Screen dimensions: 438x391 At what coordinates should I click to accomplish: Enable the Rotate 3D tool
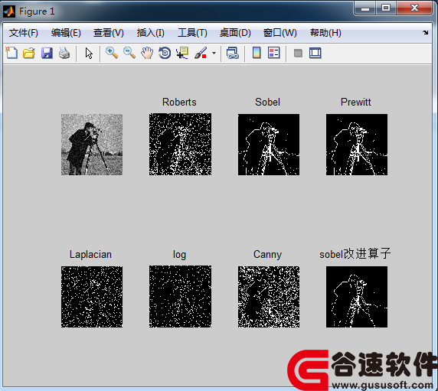click(165, 53)
